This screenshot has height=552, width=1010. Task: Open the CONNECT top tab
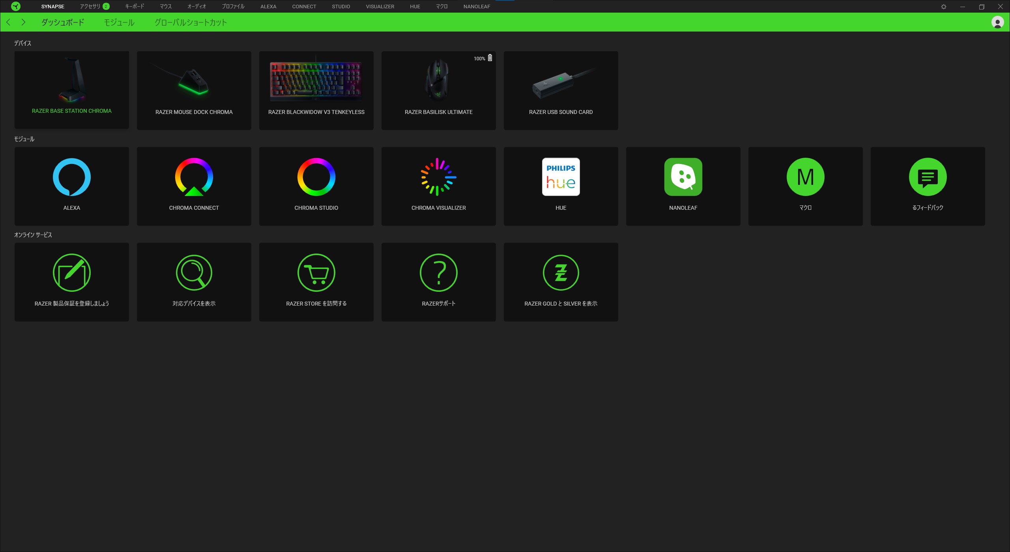click(x=304, y=7)
